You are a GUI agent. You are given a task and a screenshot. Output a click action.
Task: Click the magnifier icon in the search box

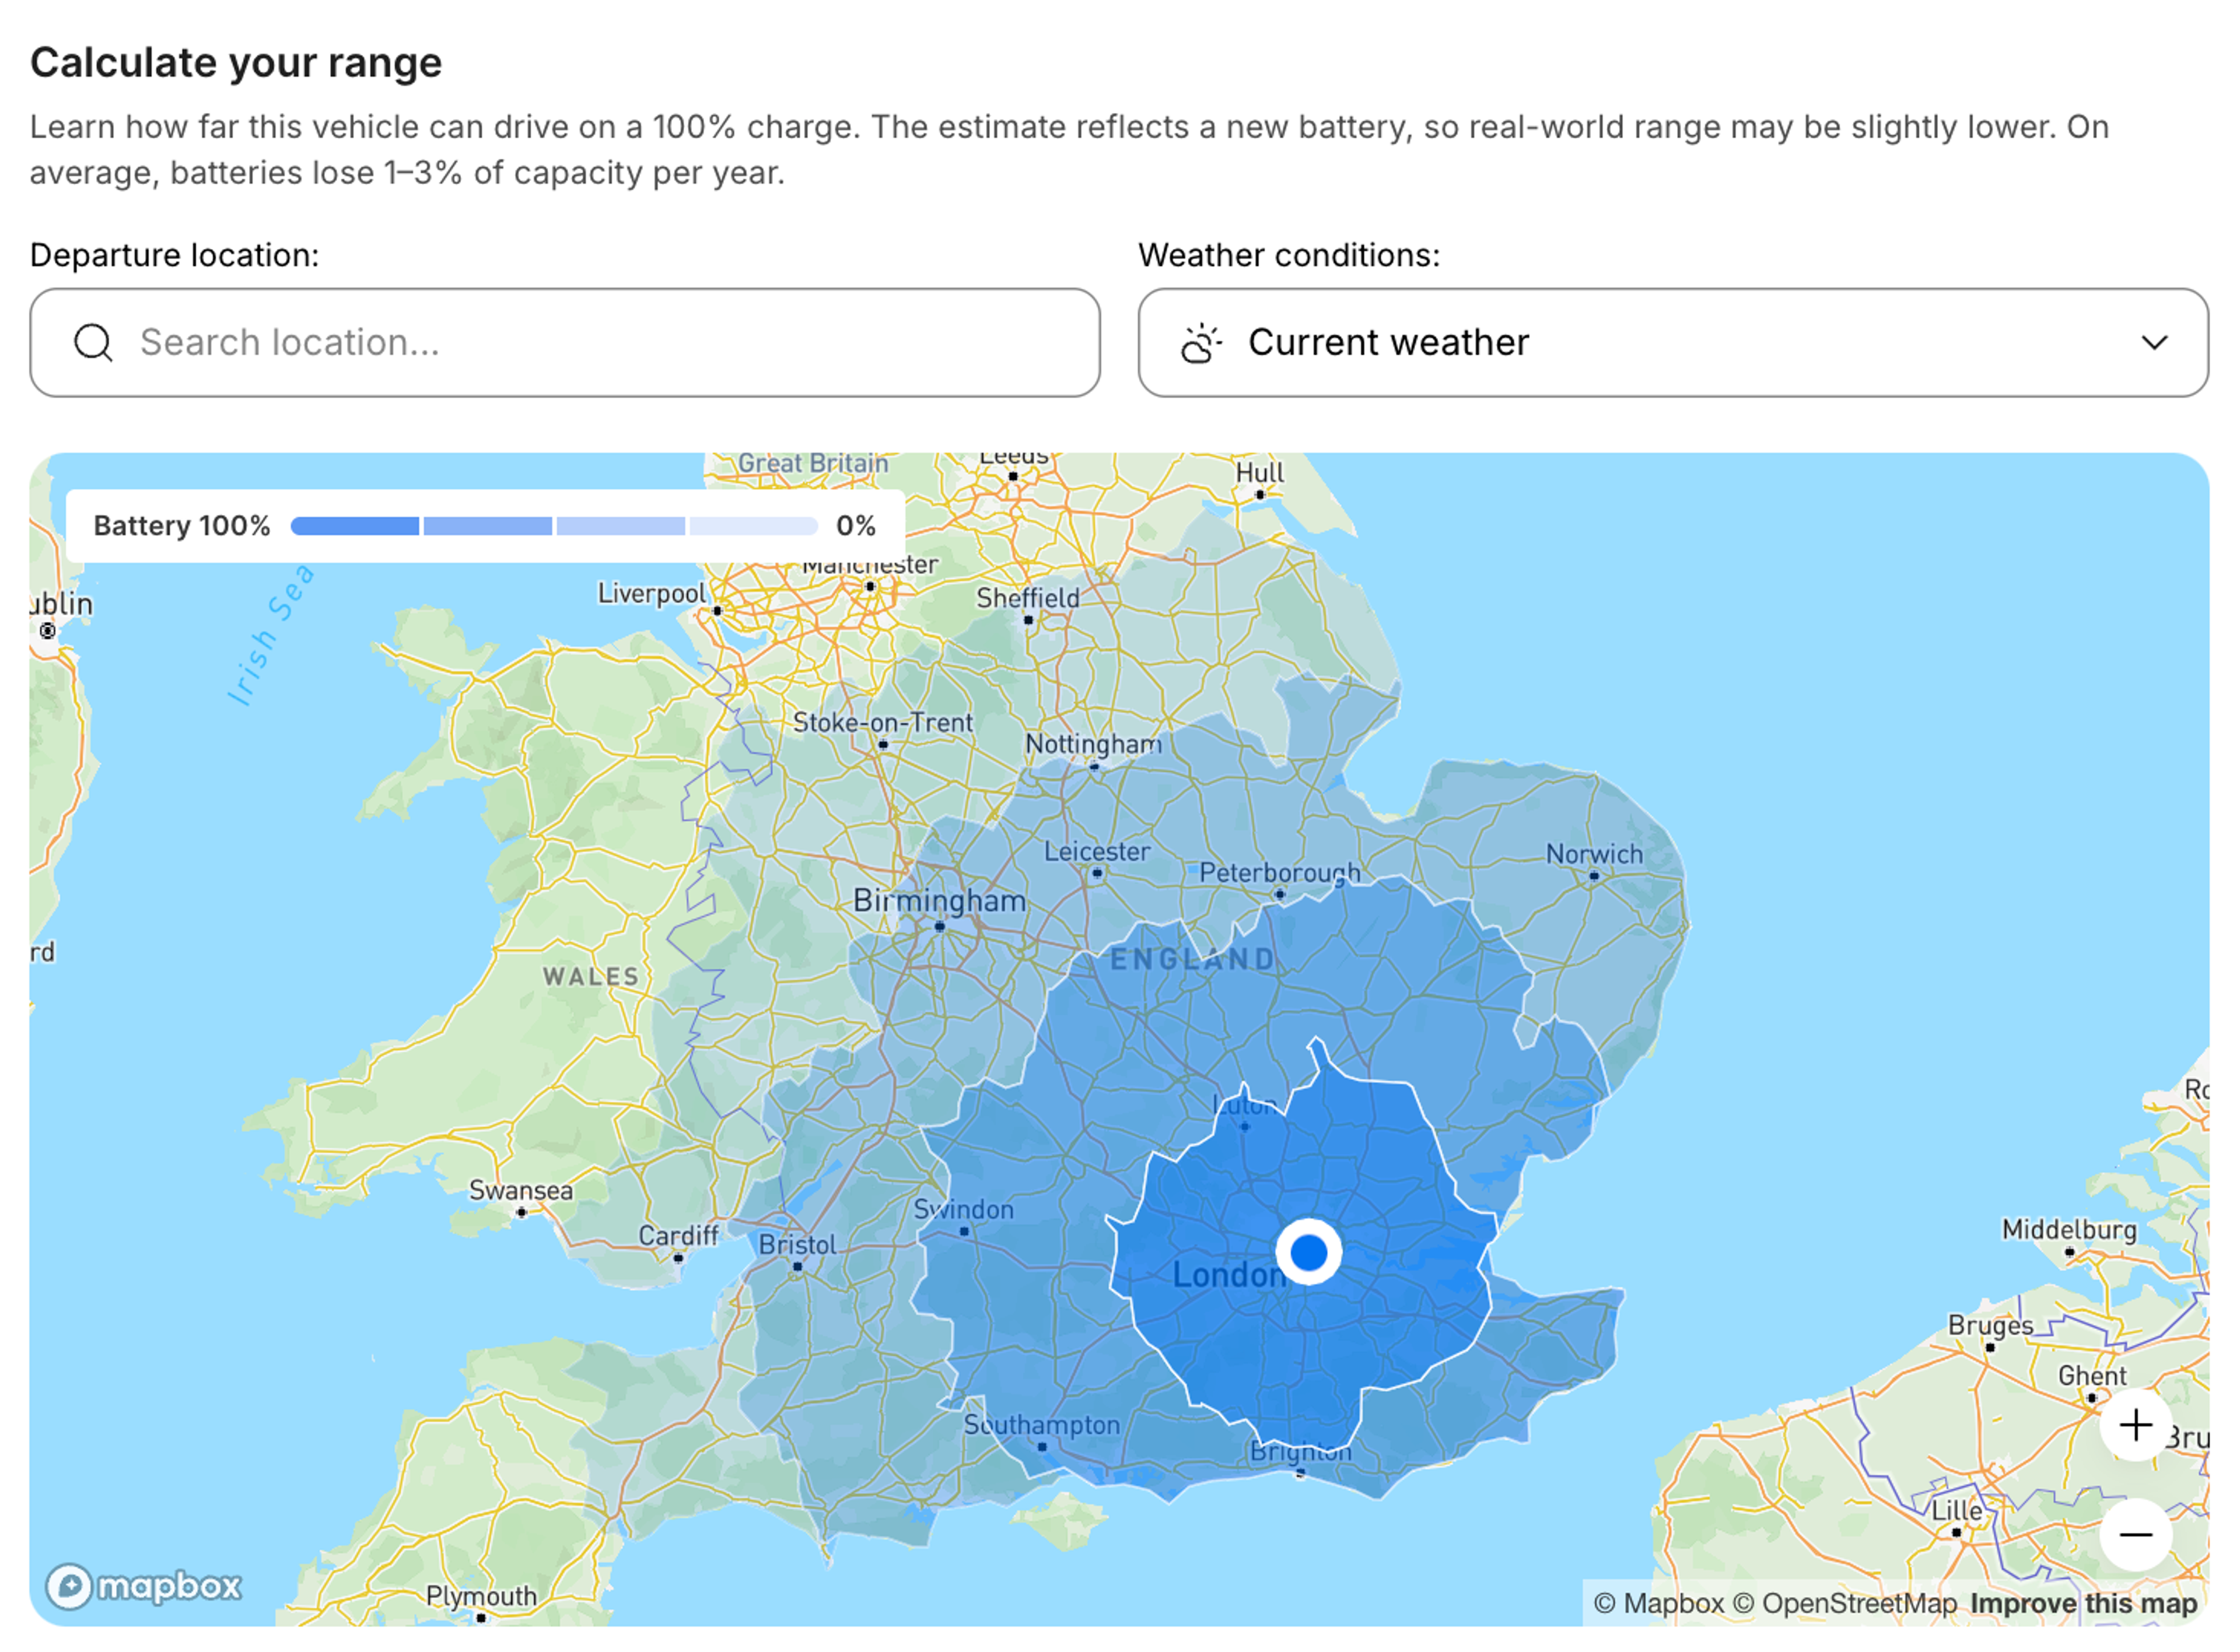pos(93,343)
